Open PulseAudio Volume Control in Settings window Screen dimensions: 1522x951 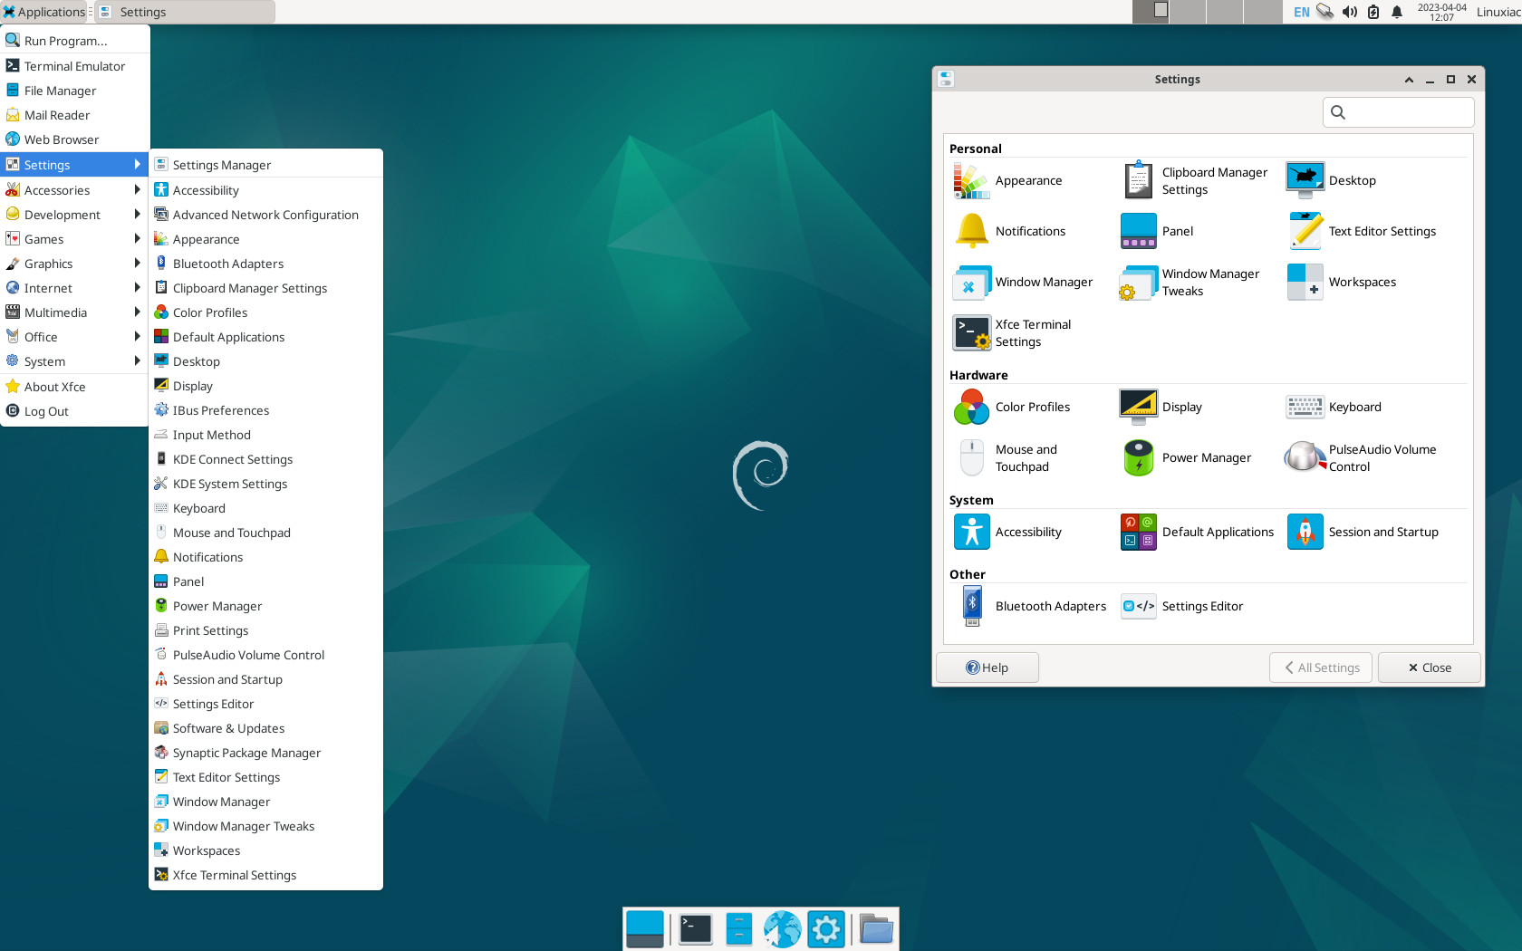[1362, 458]
